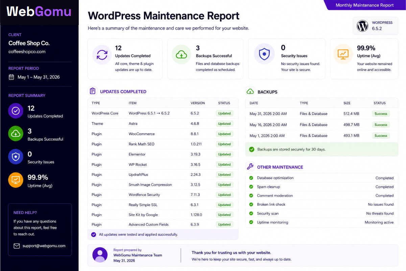Click the ITEM column header in updates table
The image size is (406, 271).
point(132,103)
